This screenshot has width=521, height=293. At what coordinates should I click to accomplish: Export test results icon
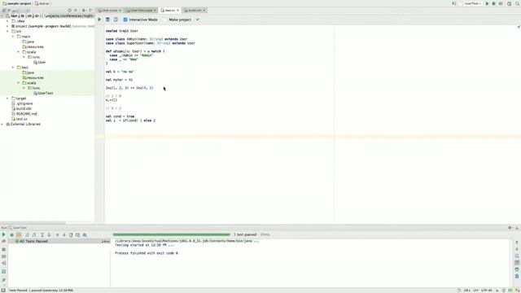tap(71, 235)
